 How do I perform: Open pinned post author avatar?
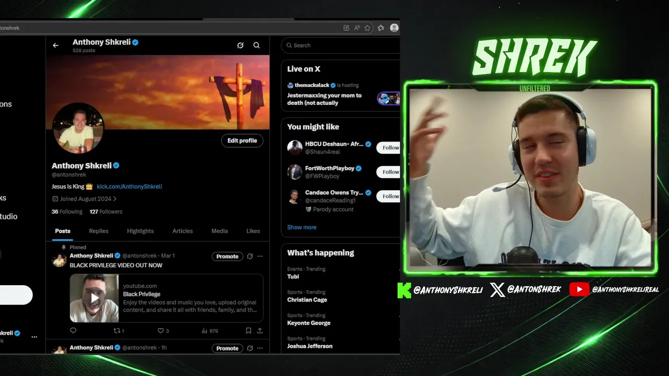(59, 260)
